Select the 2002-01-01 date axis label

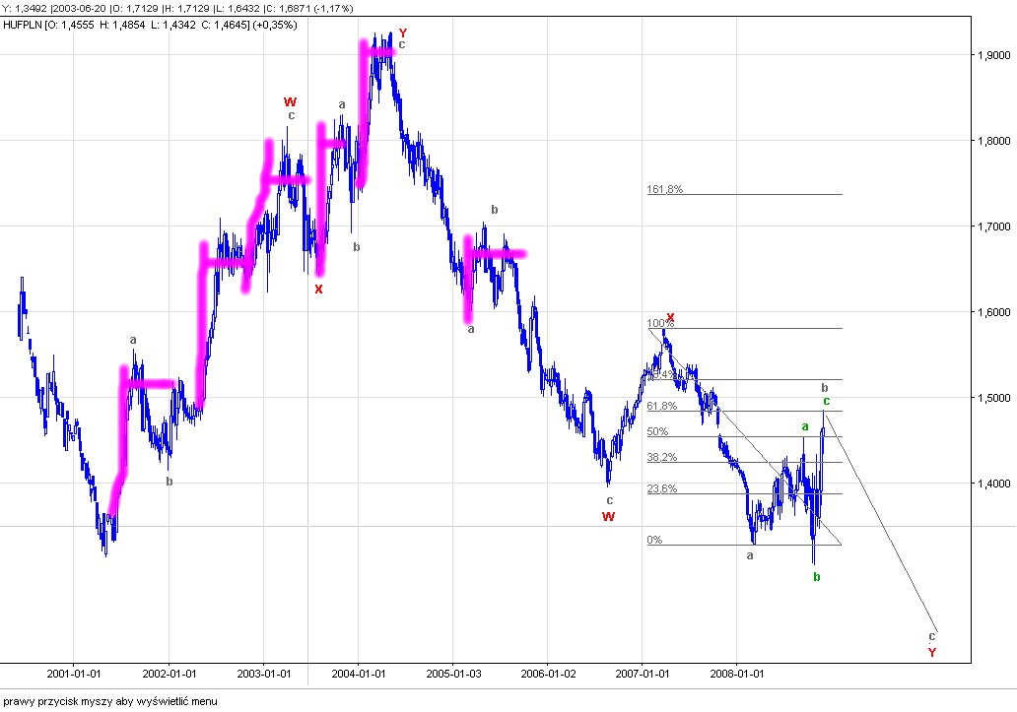169,674
